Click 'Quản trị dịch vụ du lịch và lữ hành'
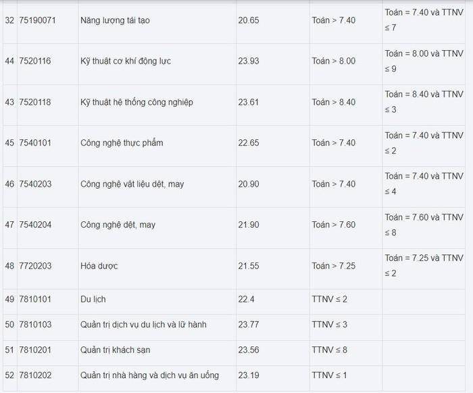Image resolution: width=473 pixels, height=393 pixels. click(x=143, y=325)
